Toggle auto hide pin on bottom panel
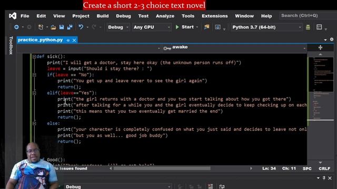 324,178
